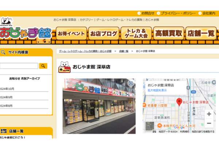Click the 店舗一覧 sidebar header icon

point(4,131)
